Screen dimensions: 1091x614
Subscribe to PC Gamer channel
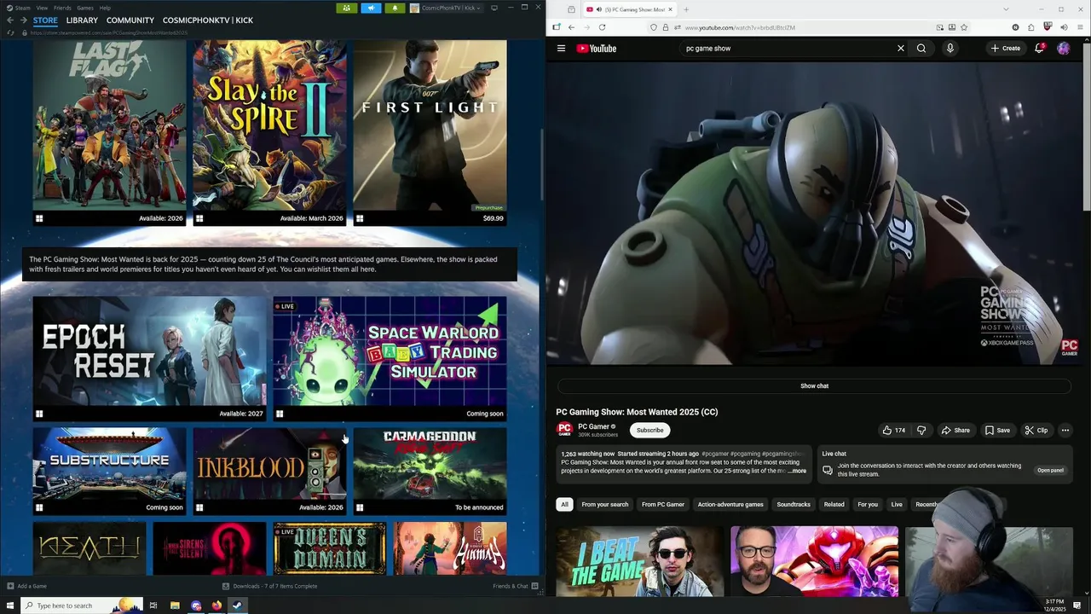(x=649, y=431)
